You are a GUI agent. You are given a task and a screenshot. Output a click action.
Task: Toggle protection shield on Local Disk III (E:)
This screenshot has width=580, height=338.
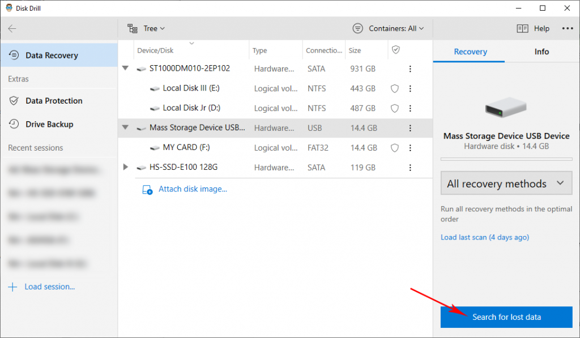coord(394,88)
